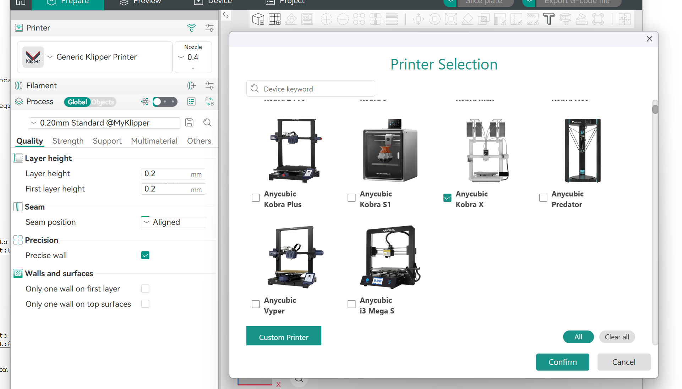Switch to the Support tab
The image size is (682, 389).
click(107, 141)
